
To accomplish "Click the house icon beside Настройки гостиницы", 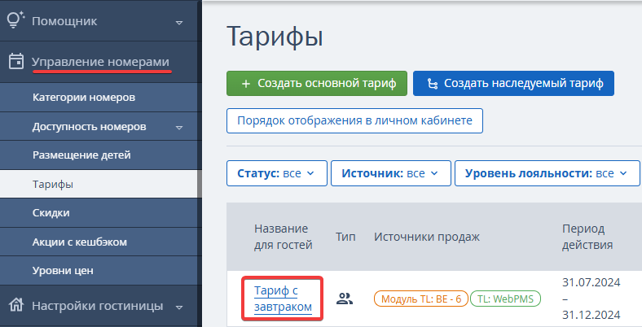I will pyautogui.click(x=16, y=305).
